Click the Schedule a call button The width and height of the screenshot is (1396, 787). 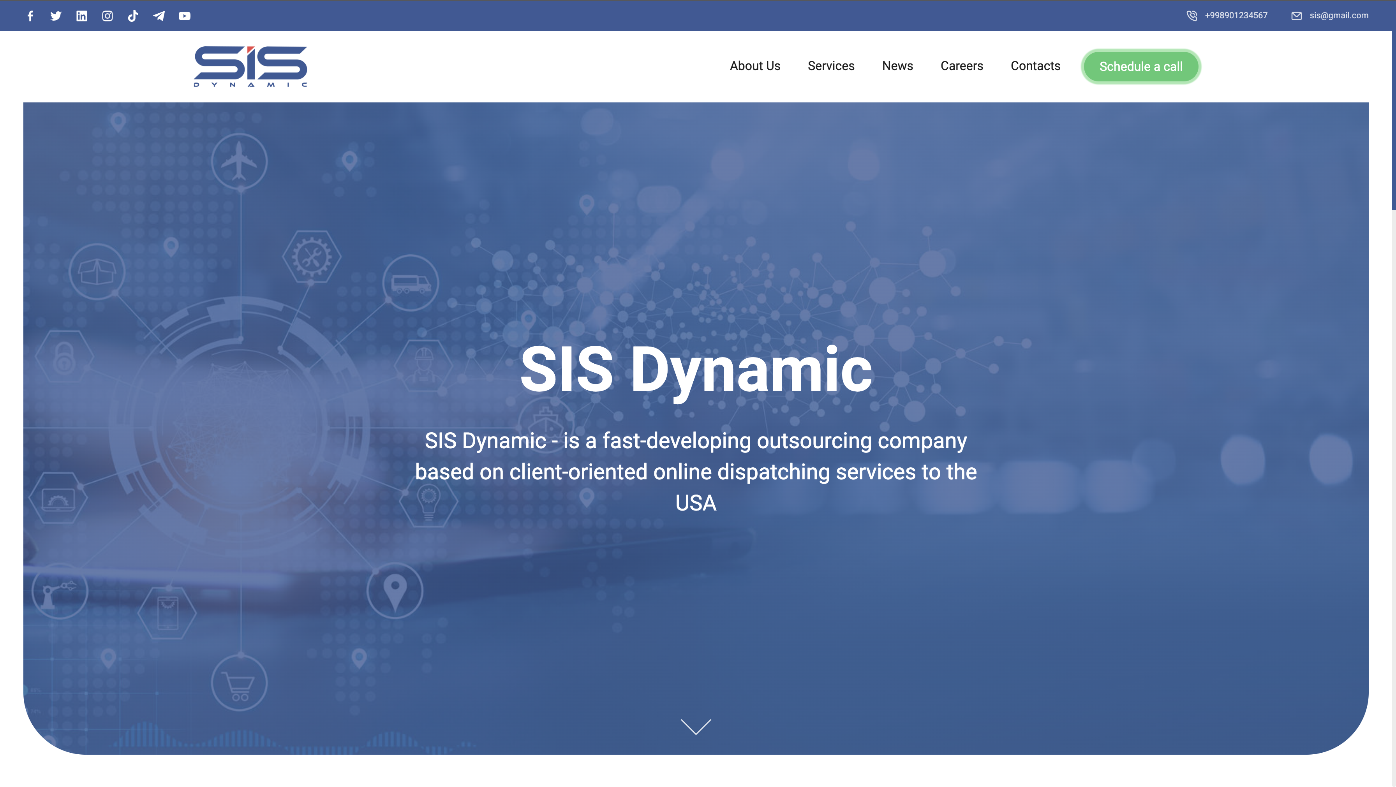tap(1141, 67)
